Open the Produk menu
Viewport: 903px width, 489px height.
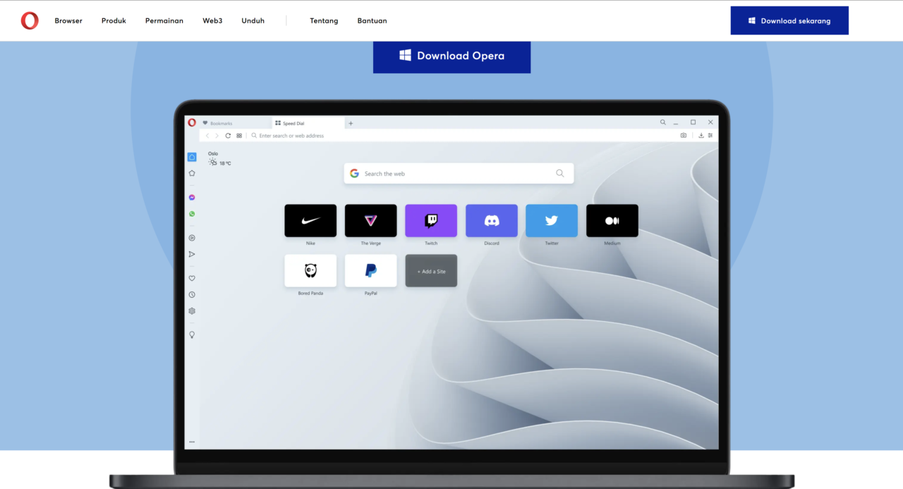tap(114, 21)
